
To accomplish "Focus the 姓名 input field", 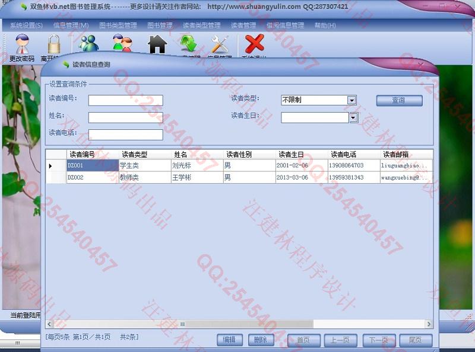I will (x=126, y=118).
